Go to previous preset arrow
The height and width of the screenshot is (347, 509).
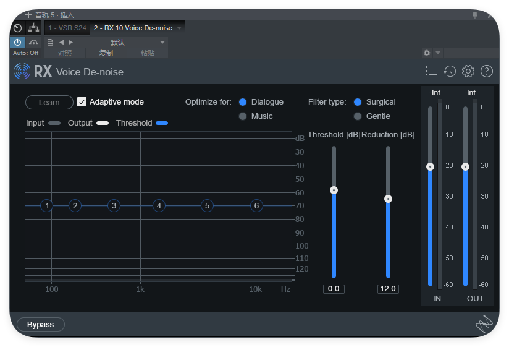(61, 42)
